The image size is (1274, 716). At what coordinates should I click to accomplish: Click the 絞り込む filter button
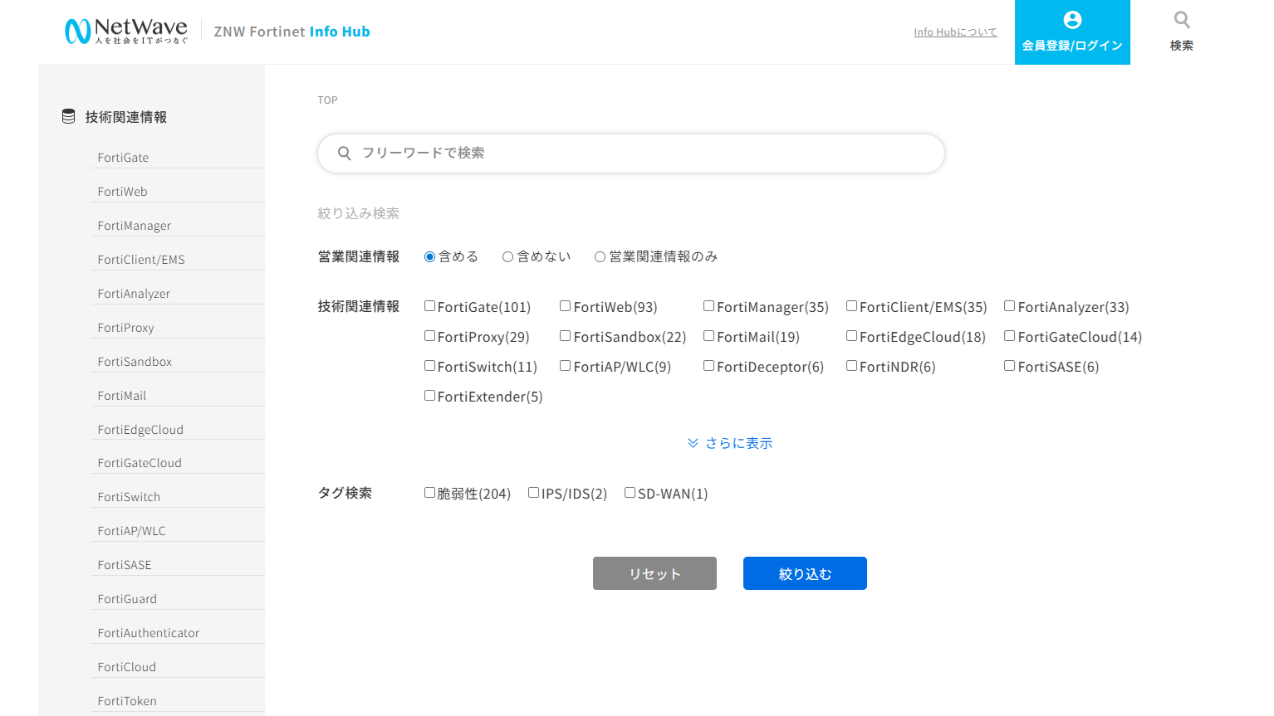pyautogui.click(x=805, y=573)
